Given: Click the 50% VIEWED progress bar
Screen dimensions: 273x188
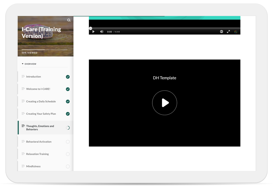Looking at the screenshot, I should [44, 50].
